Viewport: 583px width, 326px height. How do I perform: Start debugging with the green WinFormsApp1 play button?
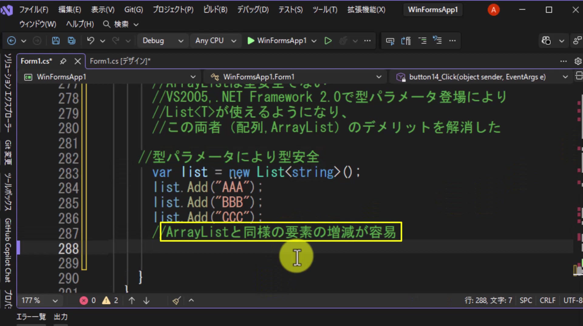277,41
